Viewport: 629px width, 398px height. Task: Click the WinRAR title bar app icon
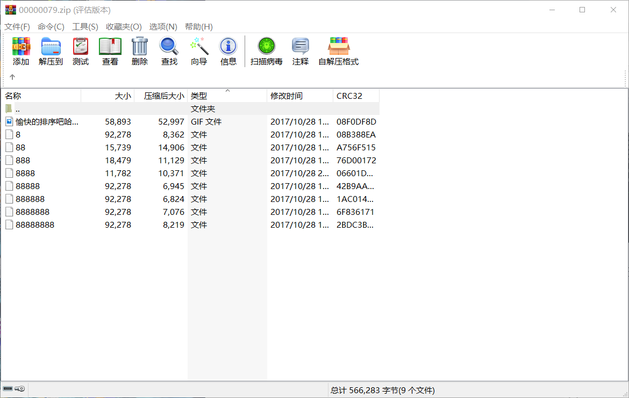click(10, 10)
